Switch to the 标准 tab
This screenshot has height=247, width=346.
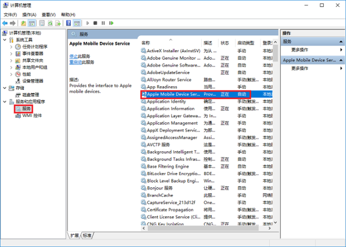click(87, 236)
